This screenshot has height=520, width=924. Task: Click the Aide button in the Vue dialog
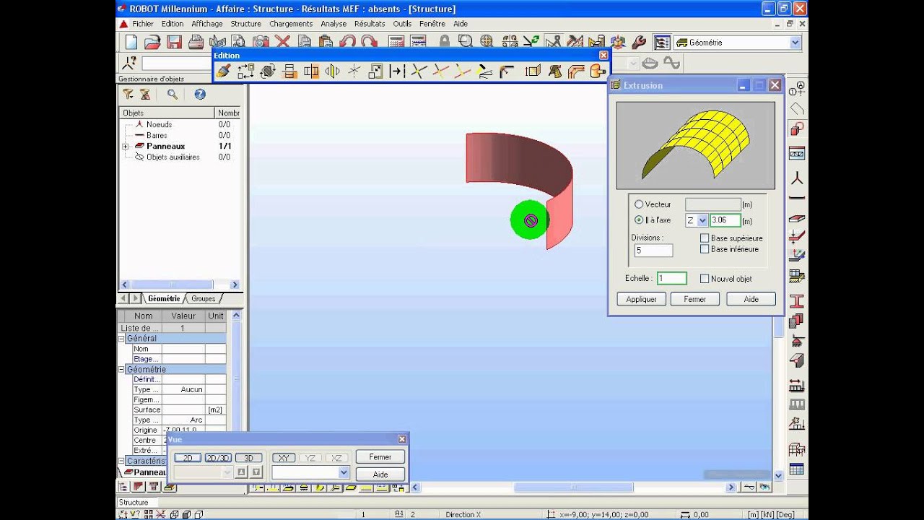pos(380,474)
